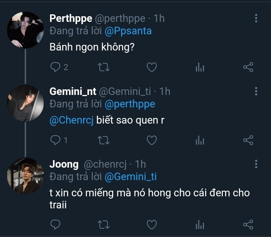Reply to Gemini_nt's tweet
Image resolution: width=271 pixels, height=237 pixels.
pos(55,141)
